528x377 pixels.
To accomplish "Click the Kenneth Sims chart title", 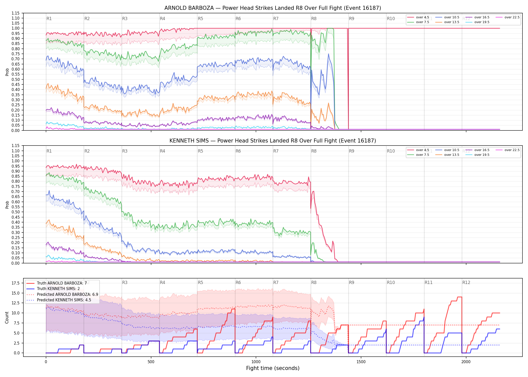I will click(273, 141).
